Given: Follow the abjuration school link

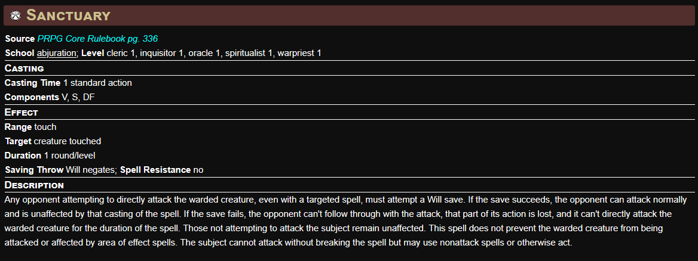Looking at the screenshot, I should pos(57,53).
